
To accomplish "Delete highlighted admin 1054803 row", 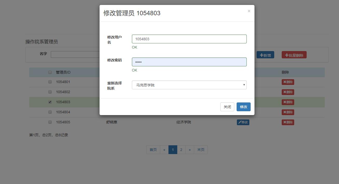I will tap(288, 102).
